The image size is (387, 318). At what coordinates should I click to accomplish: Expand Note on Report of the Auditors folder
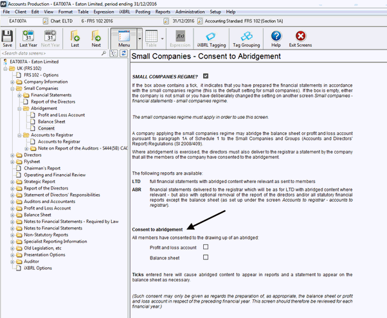[26, 148]
